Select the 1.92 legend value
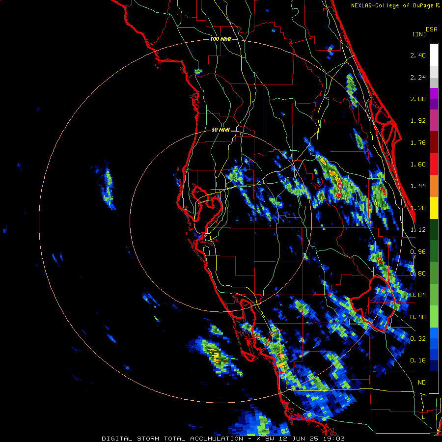 (x=418, y=121)
